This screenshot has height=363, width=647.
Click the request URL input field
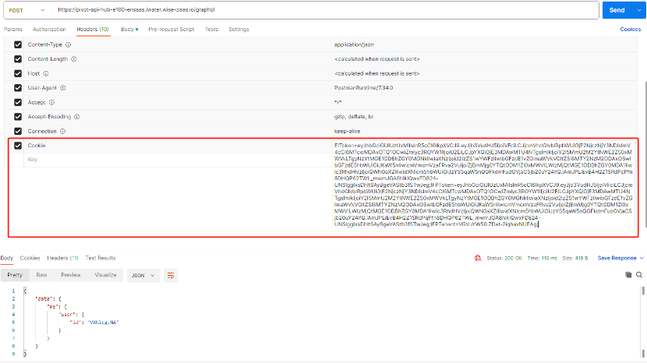click(x=312, y=10)
